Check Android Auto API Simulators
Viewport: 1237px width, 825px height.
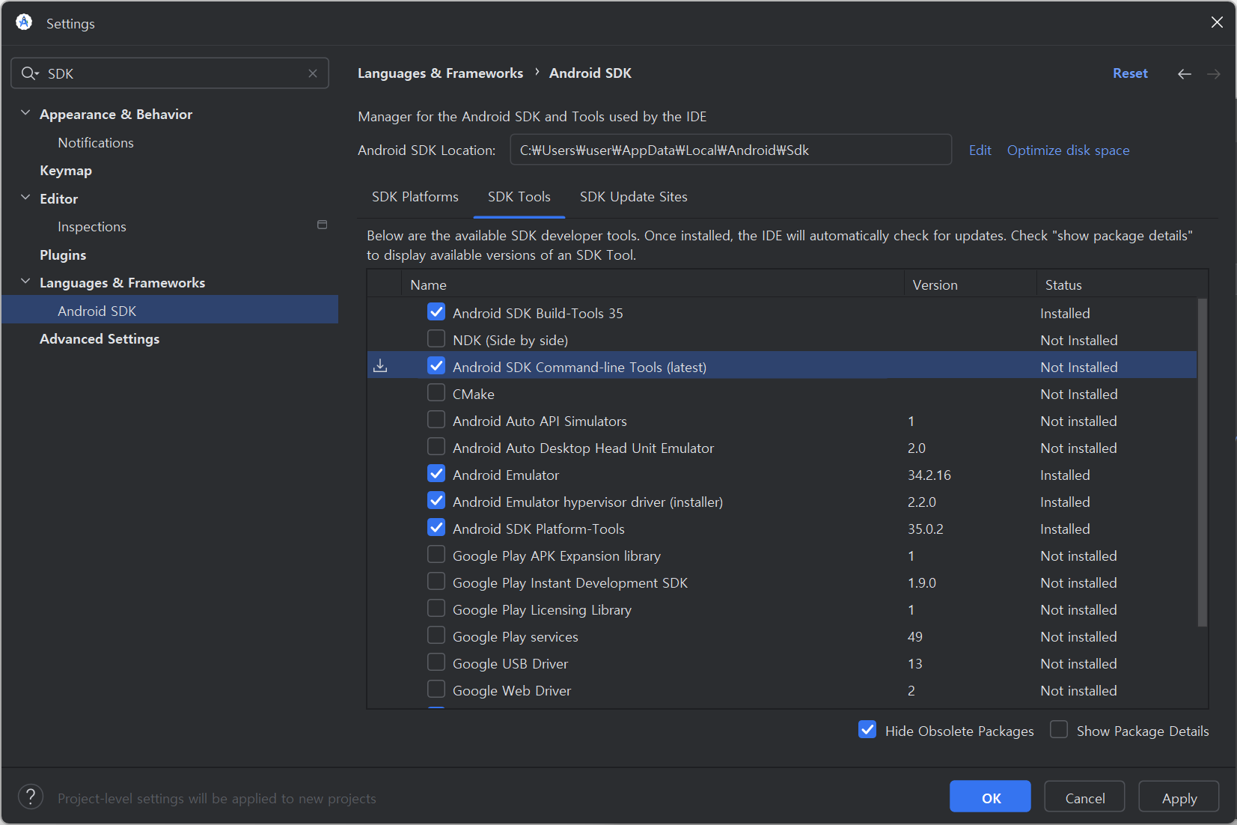point(436,420)
